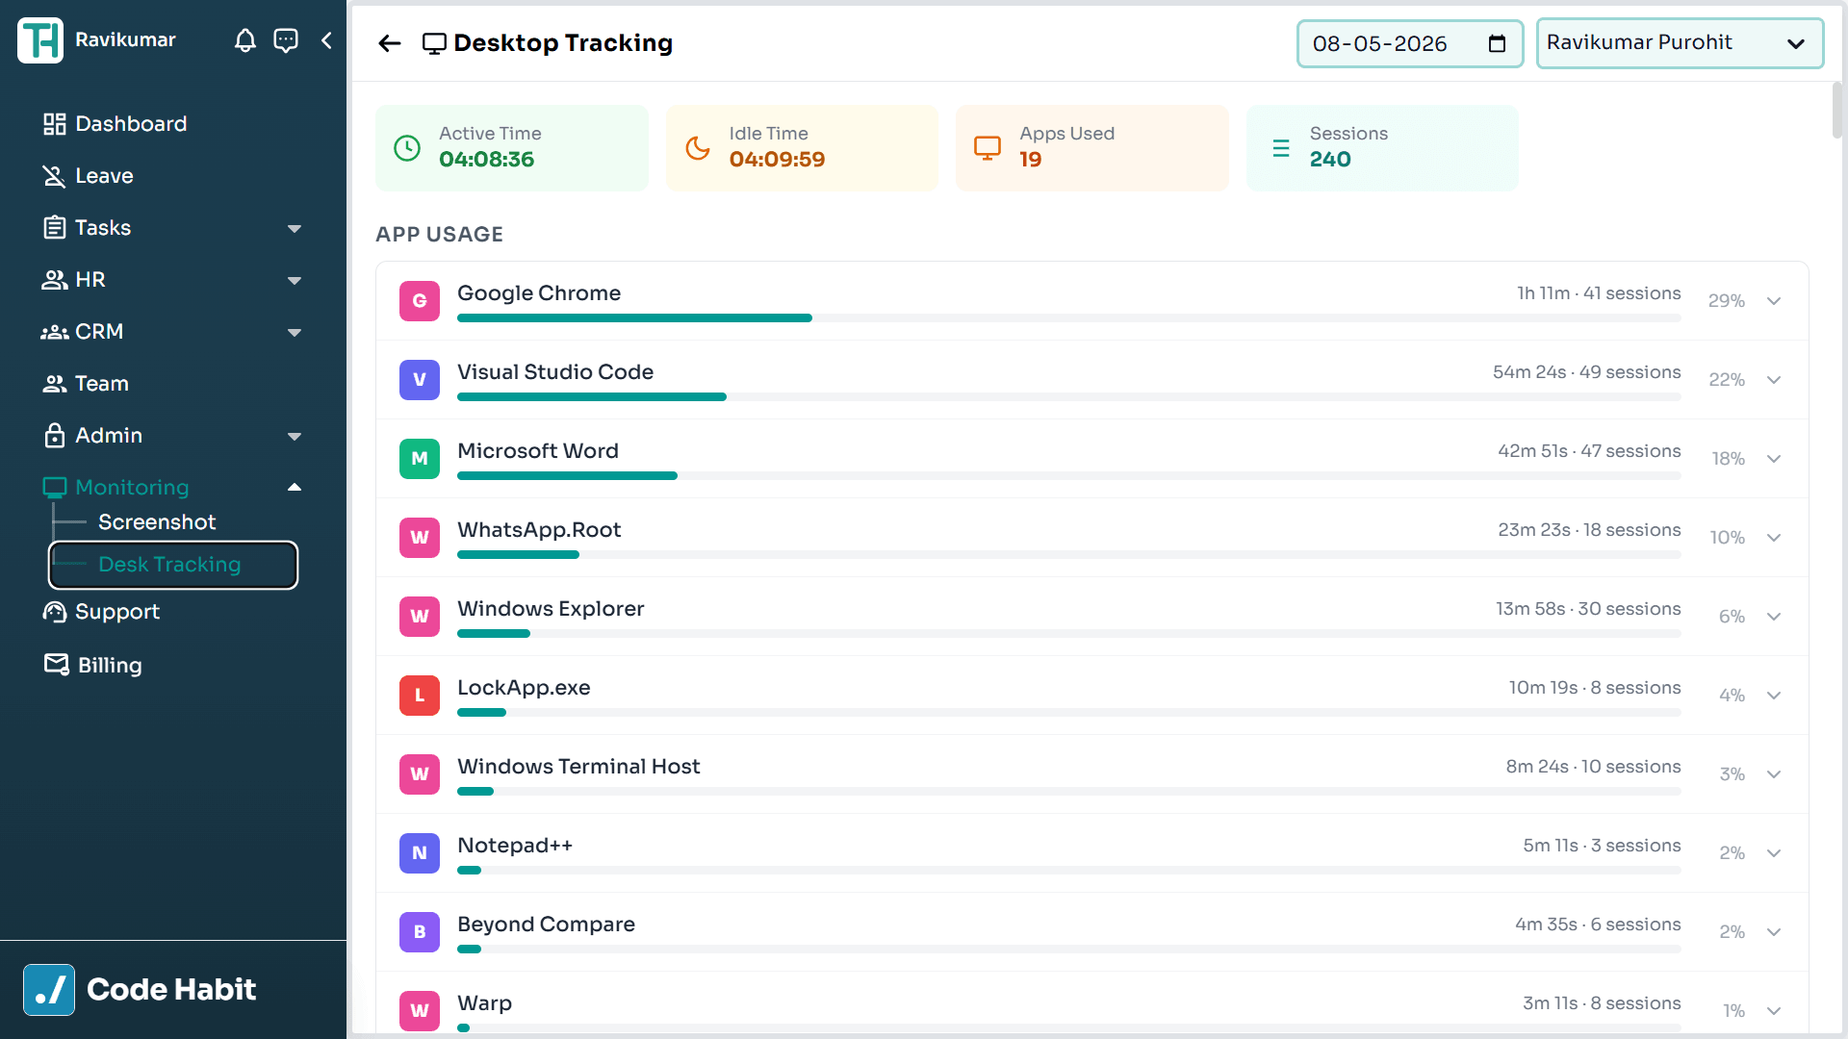The width and height of the screenshot is (1848, 1039).
Task: Click the LockApp.exe L icon
Action: coord(420,696)
